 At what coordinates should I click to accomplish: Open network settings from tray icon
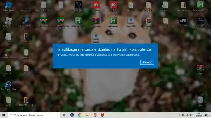point(187,115)
